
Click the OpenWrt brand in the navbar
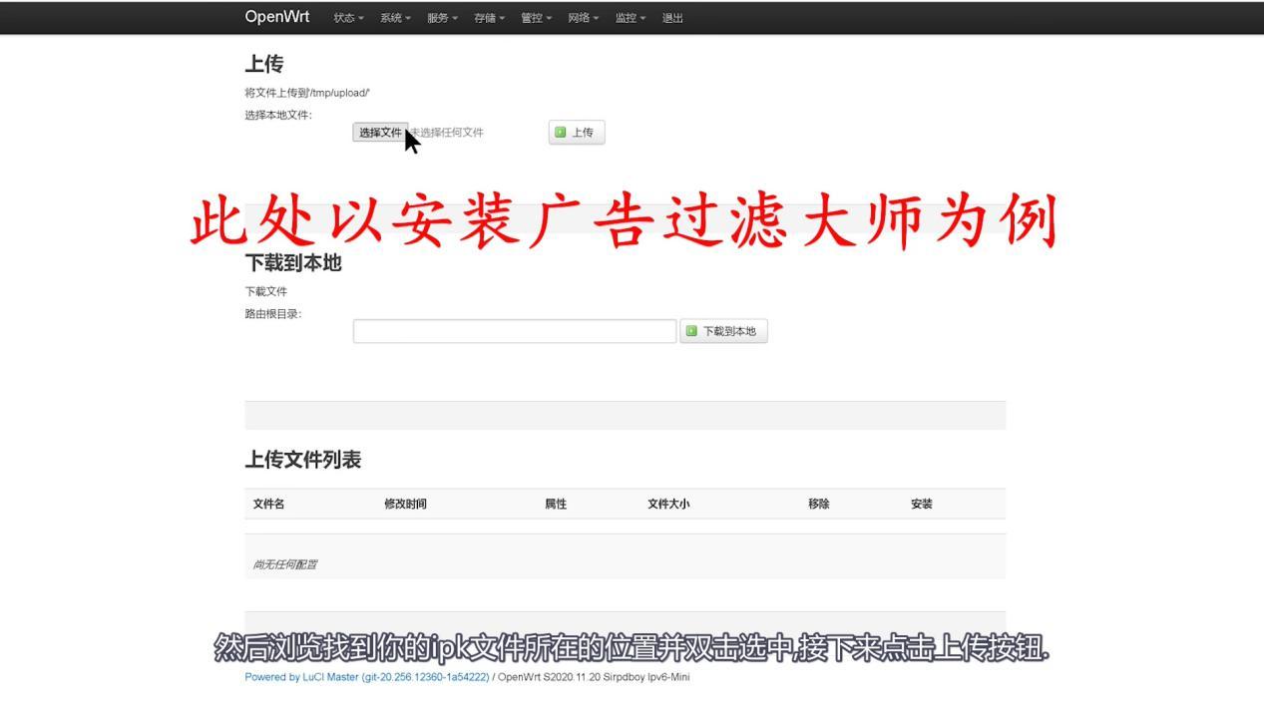coord(276,17)
